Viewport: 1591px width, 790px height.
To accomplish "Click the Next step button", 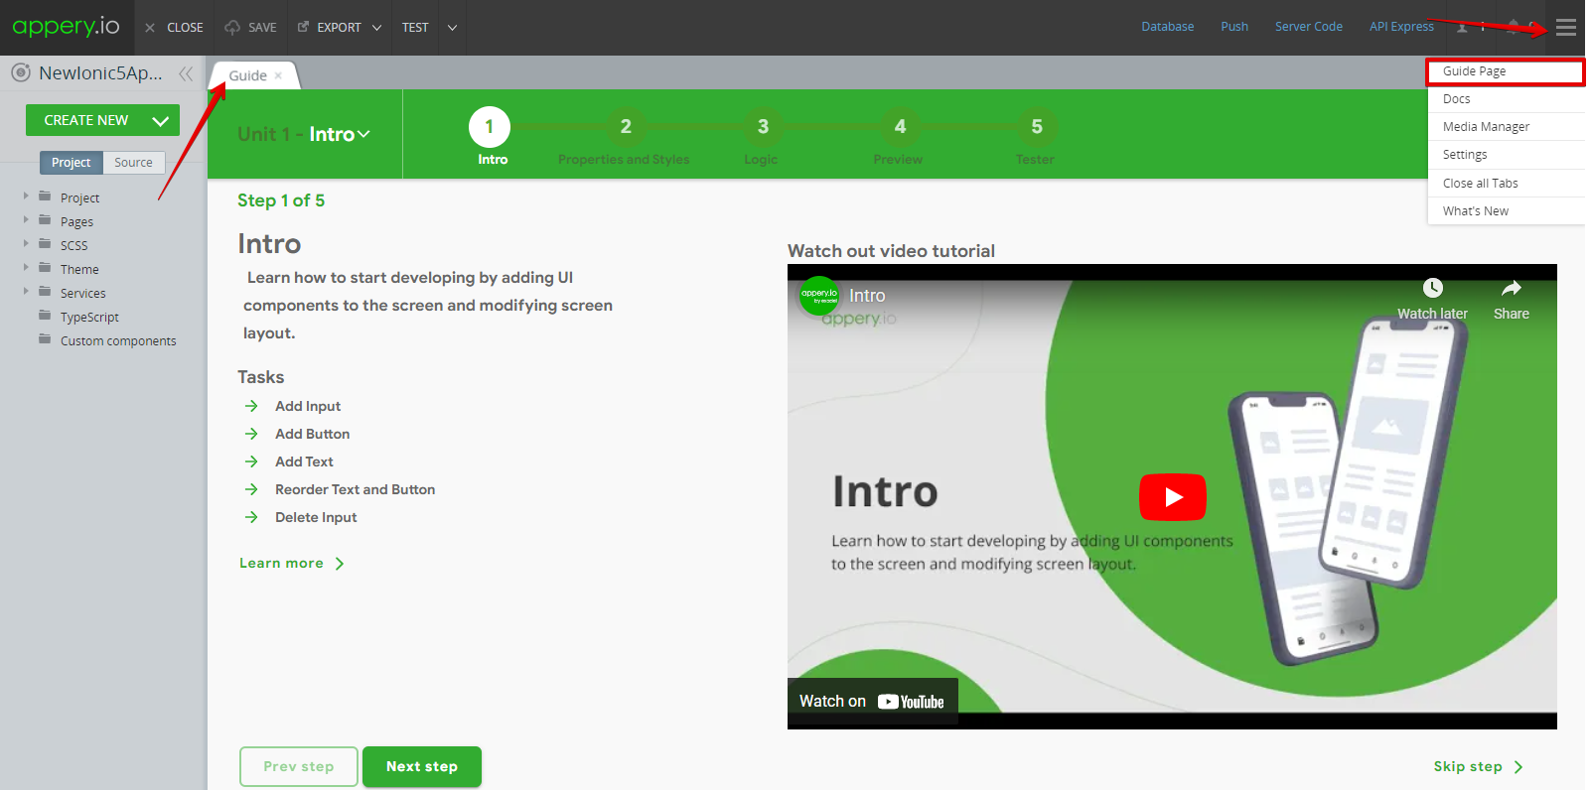I will tap(422, 766).
